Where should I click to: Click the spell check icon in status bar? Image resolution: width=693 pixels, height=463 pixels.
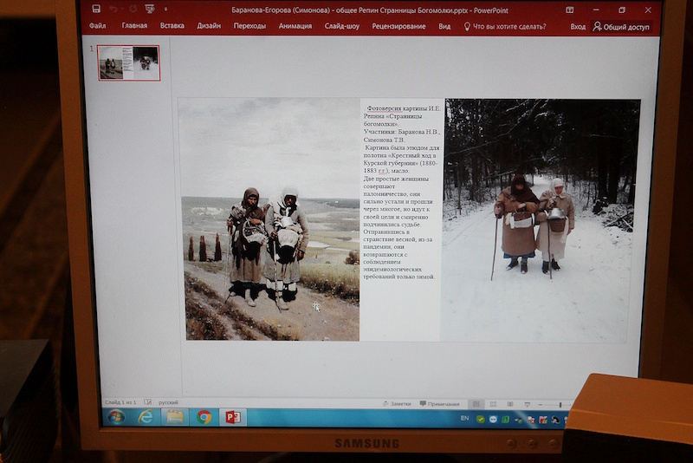tap(147, 402)
